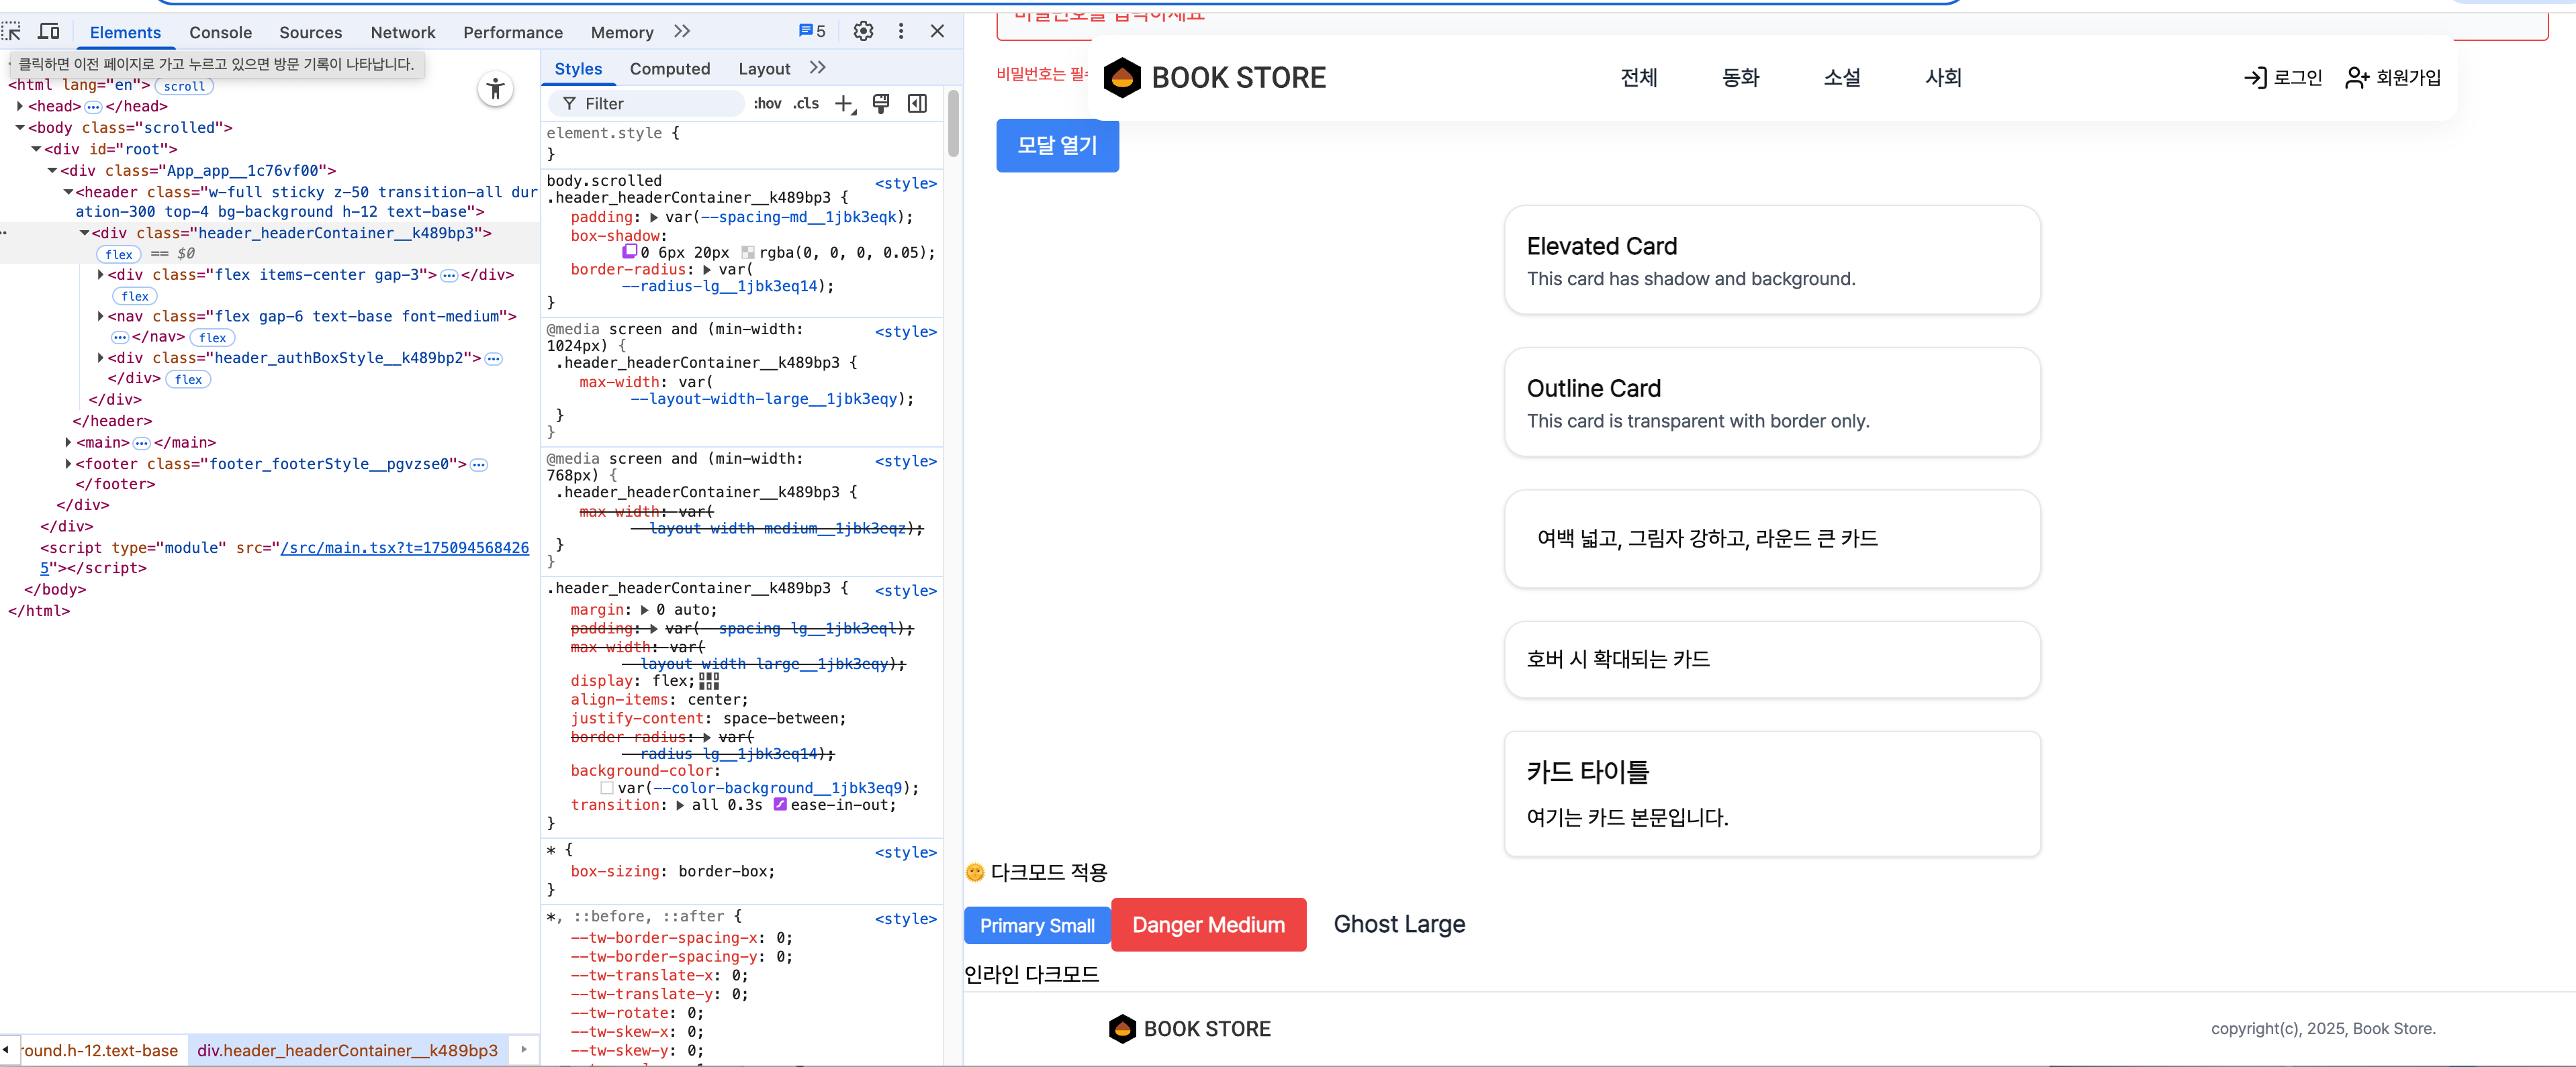
Task: Click the Primary Small button
Action: pyautogui.click(x=1036, y=925)
